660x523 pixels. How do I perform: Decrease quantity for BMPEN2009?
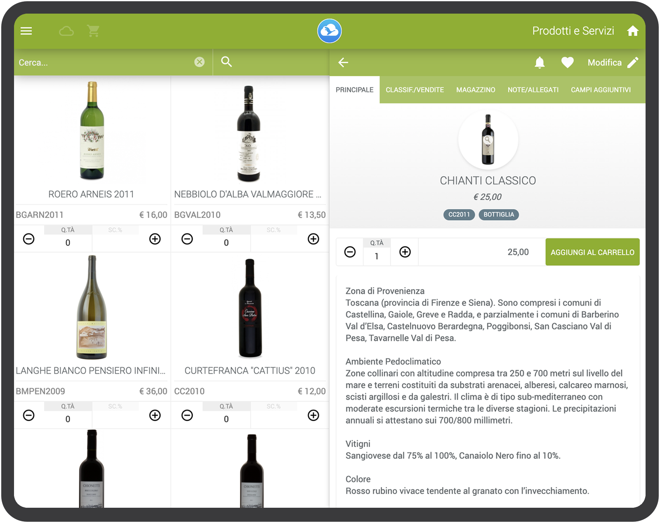point(29,415)
